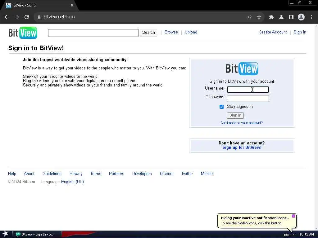Click the Sign In form button
The image size is (318, 238).
point(235,115)
